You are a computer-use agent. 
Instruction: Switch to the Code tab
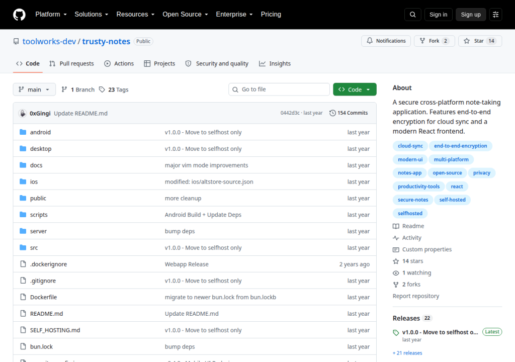[28, 64]
